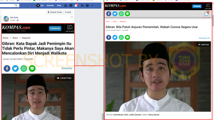This screenshot has height=120, width=214.
Task: Click LINE share icon below Kompas article date
Action: coord(128,37)
